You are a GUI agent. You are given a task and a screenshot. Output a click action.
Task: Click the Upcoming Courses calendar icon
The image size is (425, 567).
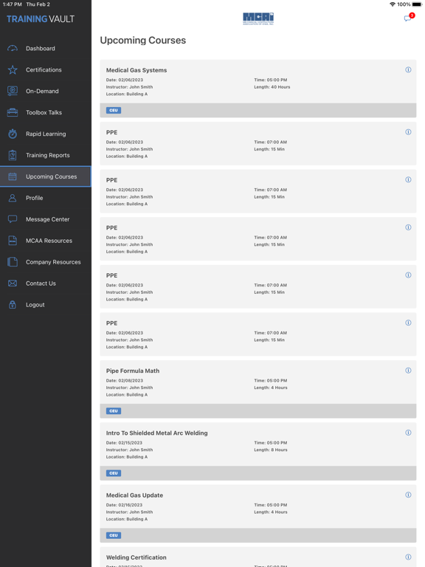[13, 176]
